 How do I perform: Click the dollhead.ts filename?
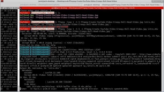26,20
